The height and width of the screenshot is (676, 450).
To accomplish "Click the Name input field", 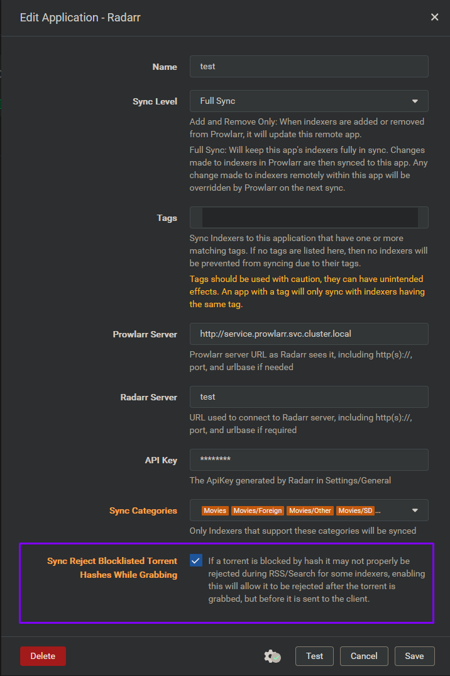I will coord(309,66).
